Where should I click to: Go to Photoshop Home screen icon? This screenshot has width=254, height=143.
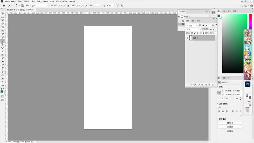(x=4, y=6)
